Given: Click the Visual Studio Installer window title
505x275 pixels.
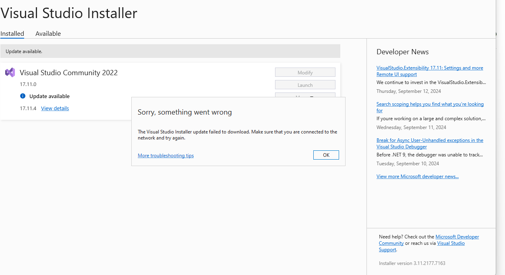Looking at the screenshot, I should (x=69, y=13).
